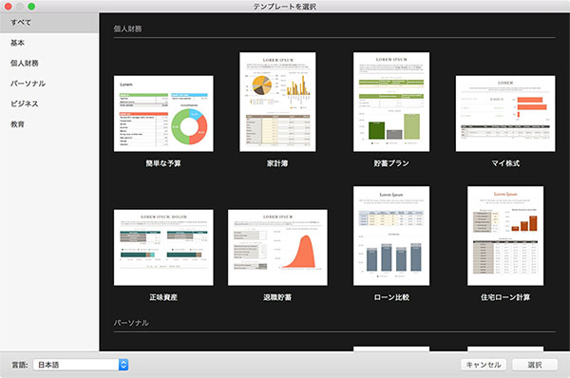Image resolution: width=570 pixels, height=378 pixels.
Task: Pick the 貯蓄プラン template
Action: click(391, 103)
